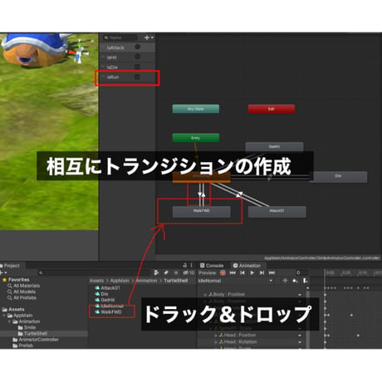Select the Assets root folder
Image resolution: width=382 pixels, height=382 pixels.
click(x=13, y=309)
